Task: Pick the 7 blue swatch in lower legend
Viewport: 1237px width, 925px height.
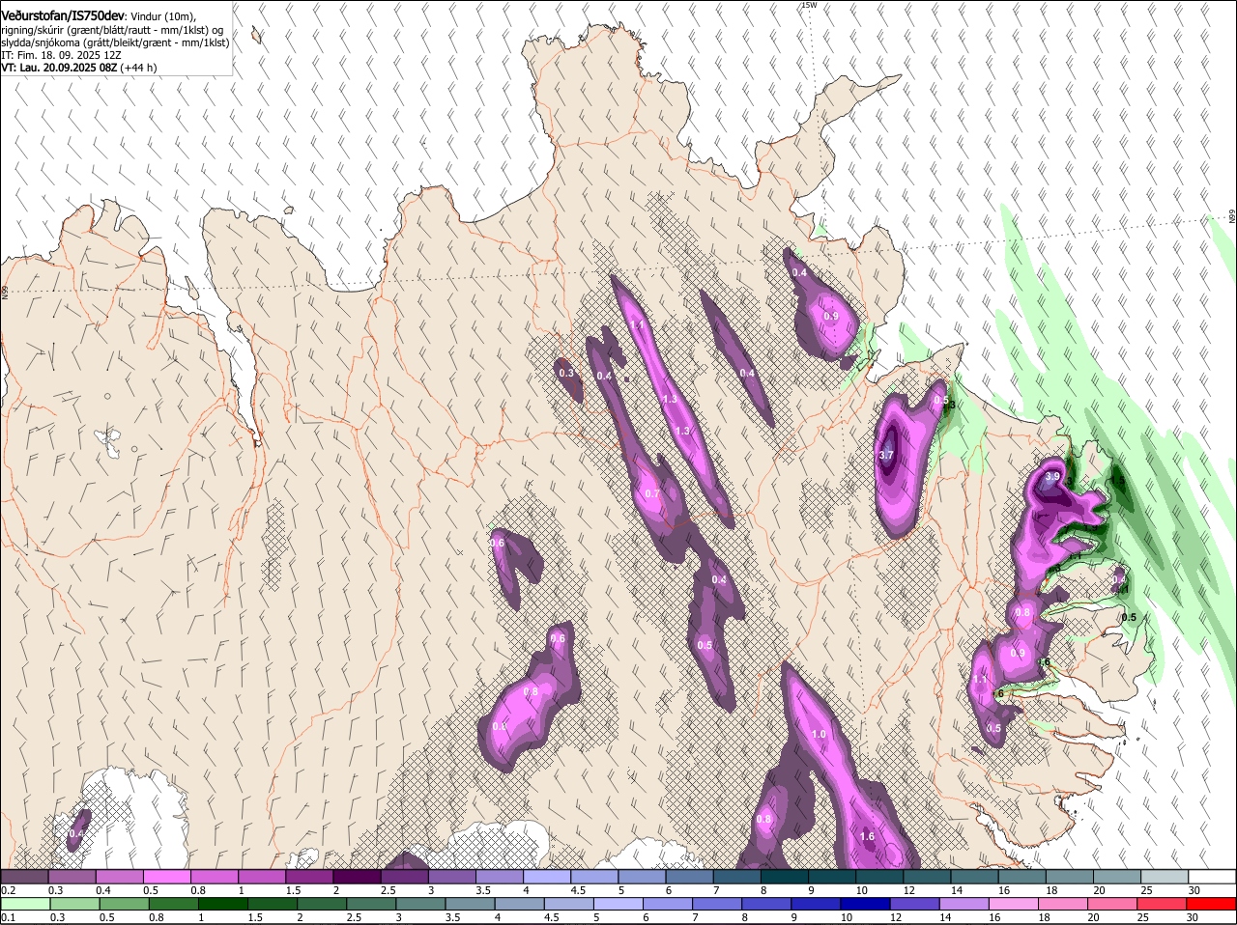Action: point(717,904)
